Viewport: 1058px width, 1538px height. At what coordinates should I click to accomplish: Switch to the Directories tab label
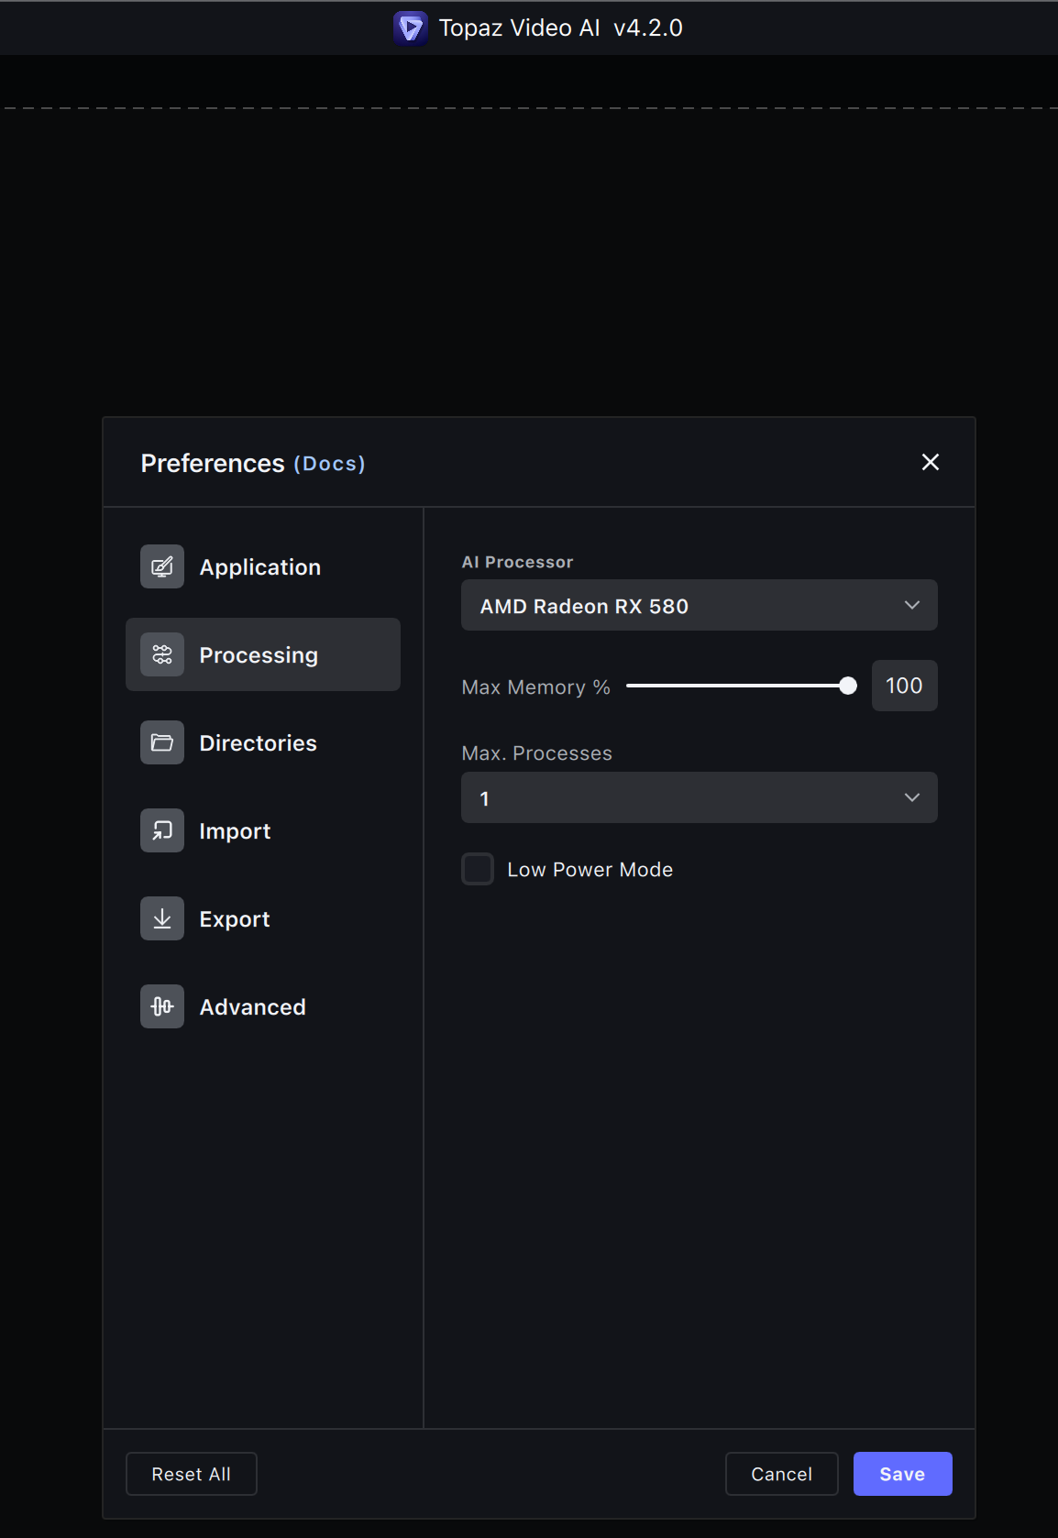point(258,742)
